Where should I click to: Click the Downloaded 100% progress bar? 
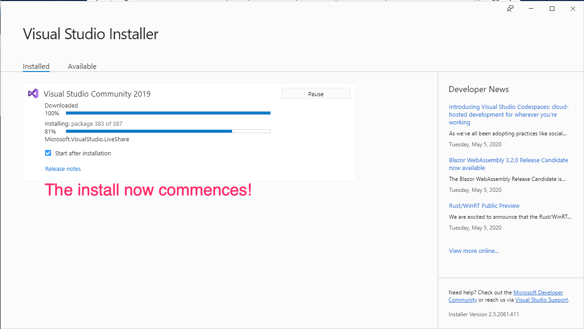coord(168,113)
